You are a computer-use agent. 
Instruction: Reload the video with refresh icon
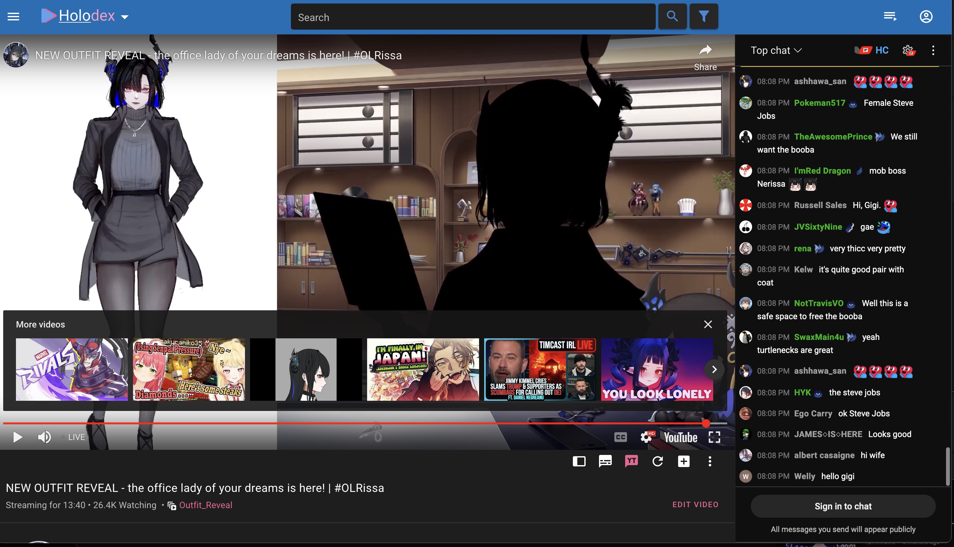click(657, 461)
